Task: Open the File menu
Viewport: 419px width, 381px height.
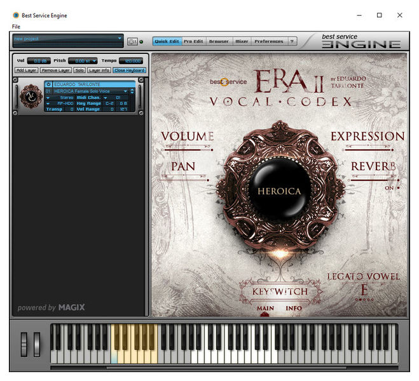Action: point(16,27)
